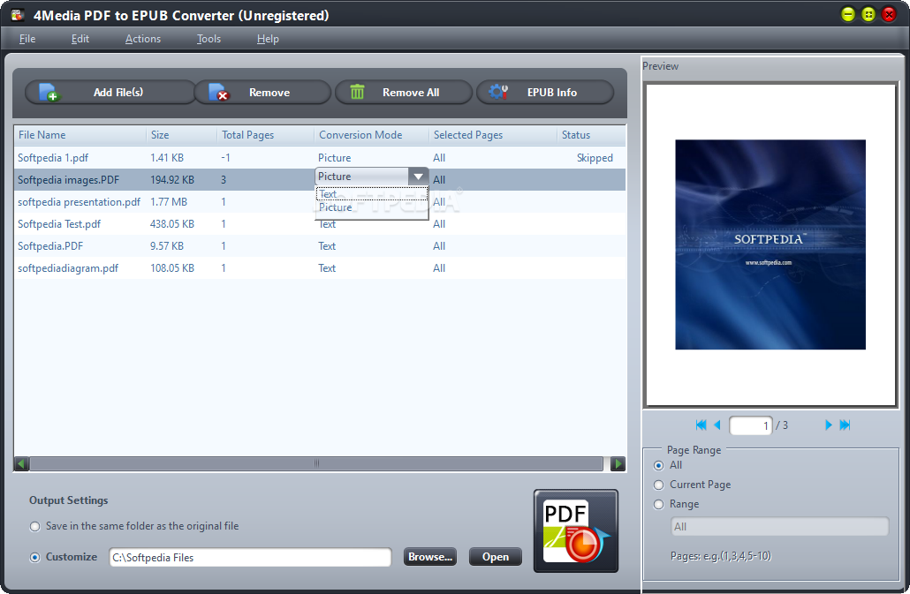Minimize the converter window
This screenshot has height=594, width=910.
click(x=848, y=14)
